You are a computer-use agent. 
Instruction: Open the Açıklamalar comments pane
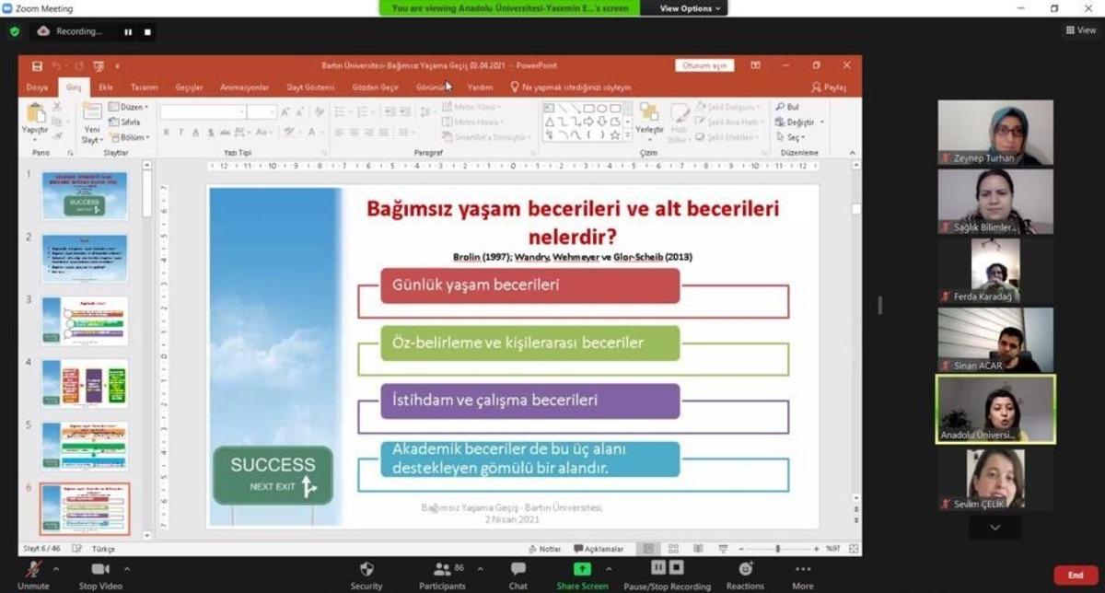pos(599,548)
